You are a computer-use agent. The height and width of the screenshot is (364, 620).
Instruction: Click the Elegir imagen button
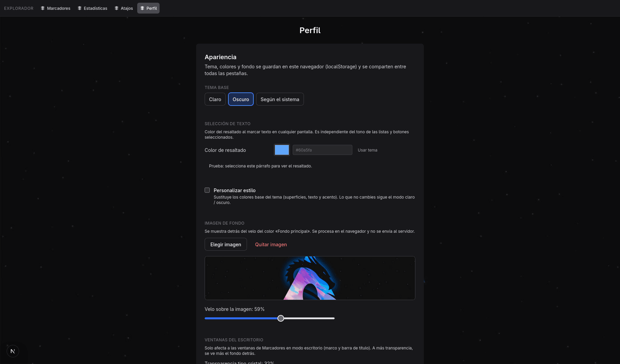(x=226, y=244)
